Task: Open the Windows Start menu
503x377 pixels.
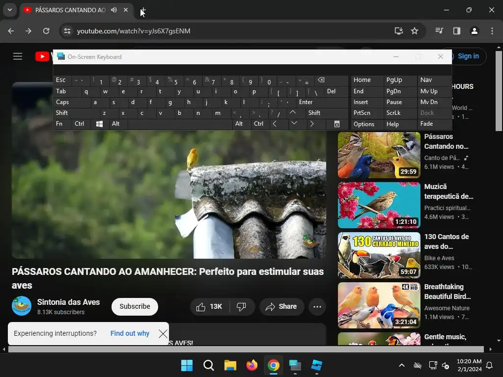Action: pos(187,365)
